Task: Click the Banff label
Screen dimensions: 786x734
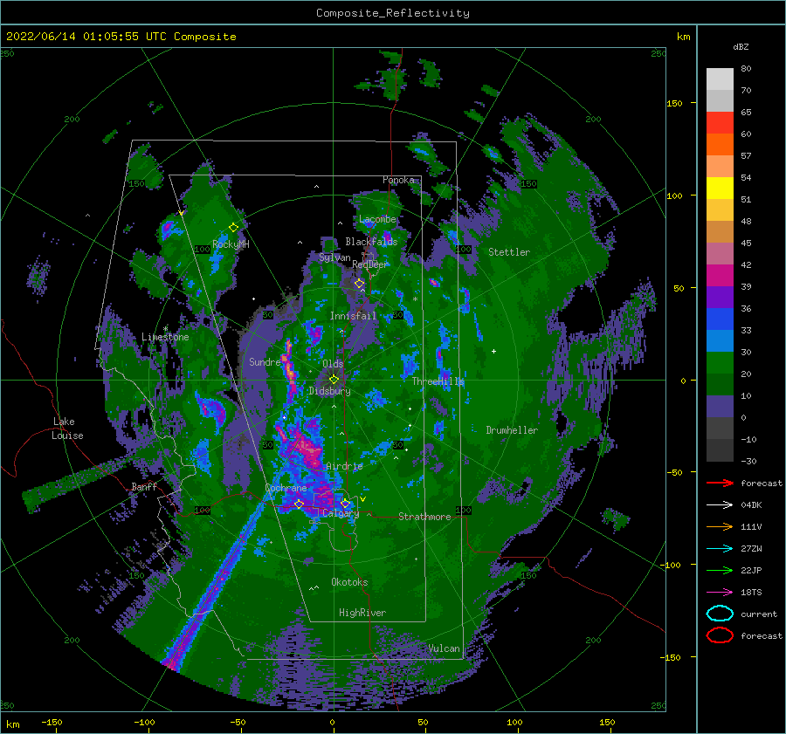Action: pyautogui.click(x=144, y=487)
